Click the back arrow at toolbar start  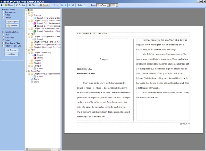[2, 5]
